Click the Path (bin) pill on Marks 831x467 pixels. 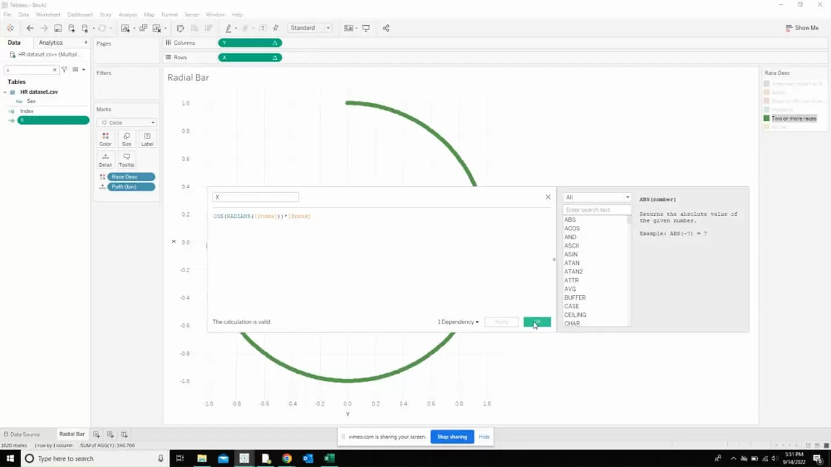(131, 187)
